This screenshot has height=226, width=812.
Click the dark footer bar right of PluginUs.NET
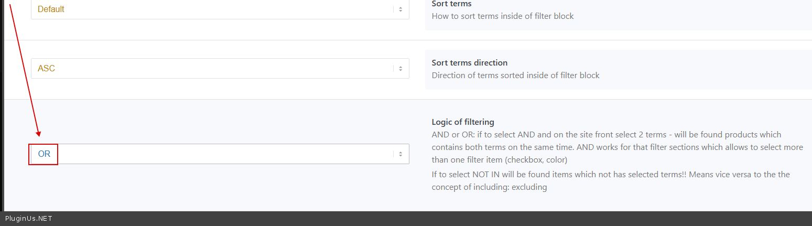(419, 219)
